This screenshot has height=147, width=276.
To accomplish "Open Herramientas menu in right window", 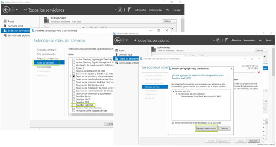I will pos(249,40).
